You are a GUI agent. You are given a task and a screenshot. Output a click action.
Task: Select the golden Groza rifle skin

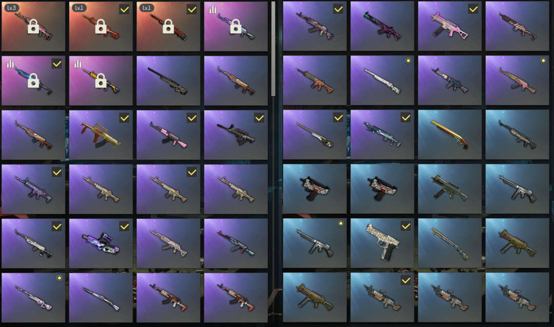point(101,134)
